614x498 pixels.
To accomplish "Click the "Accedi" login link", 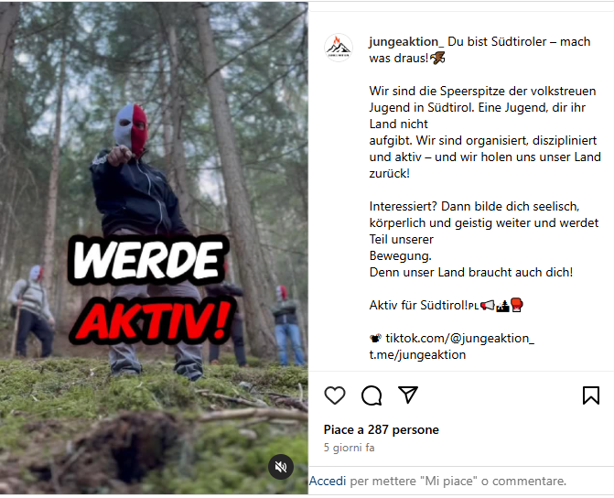I will coord(328,481).
